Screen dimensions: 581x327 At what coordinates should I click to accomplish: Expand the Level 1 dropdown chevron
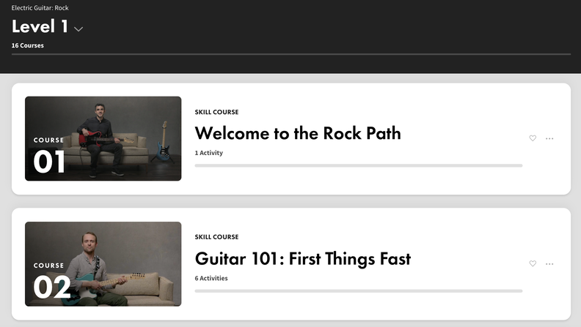click(78, 29)
